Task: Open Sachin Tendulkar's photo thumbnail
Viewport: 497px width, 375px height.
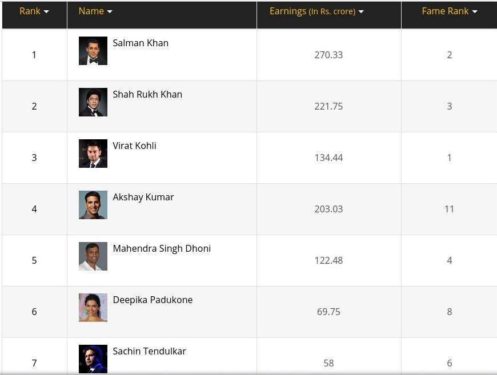Action: tap(93, 358)
